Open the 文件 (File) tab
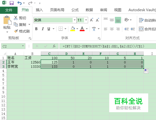 tap(9, 10)
